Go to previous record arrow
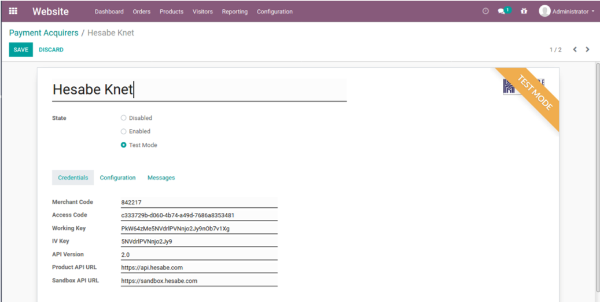600x302 pixels. (575, 50)
